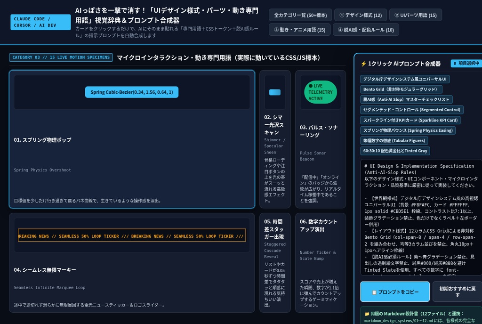Screen dimensions: 482x324
Task: Click the lightning icon beside AIプロンプト合成器
Action: pyautogui.click(x=364, y=64)
